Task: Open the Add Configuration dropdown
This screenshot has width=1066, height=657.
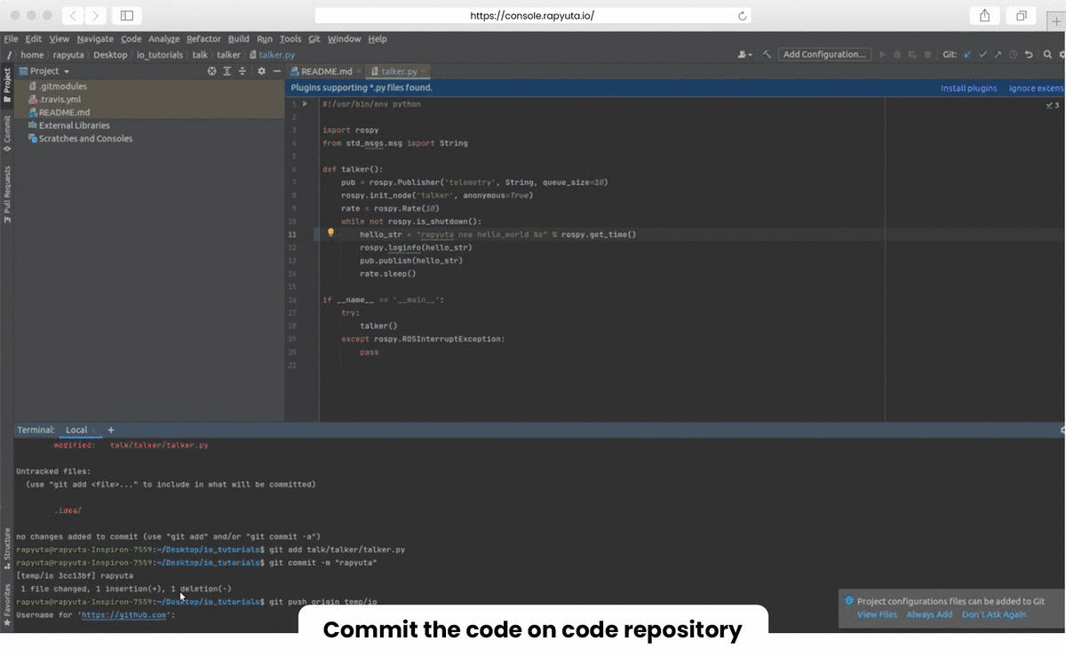Action: tap(823, 54)
